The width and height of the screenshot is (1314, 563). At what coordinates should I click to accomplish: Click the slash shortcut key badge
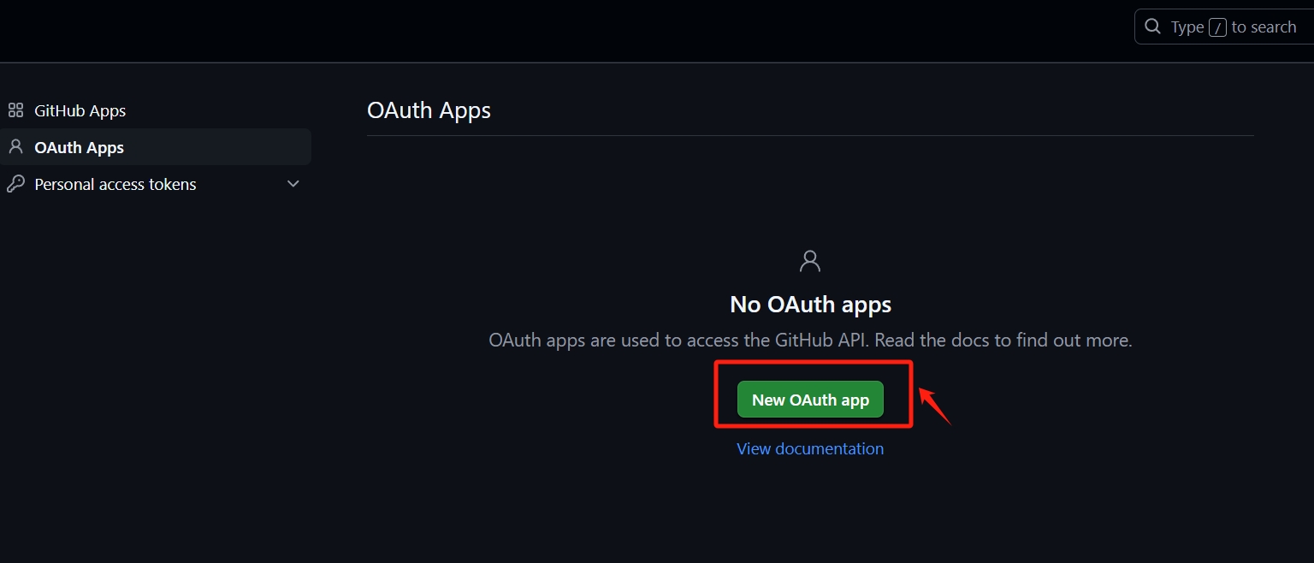1218,27
